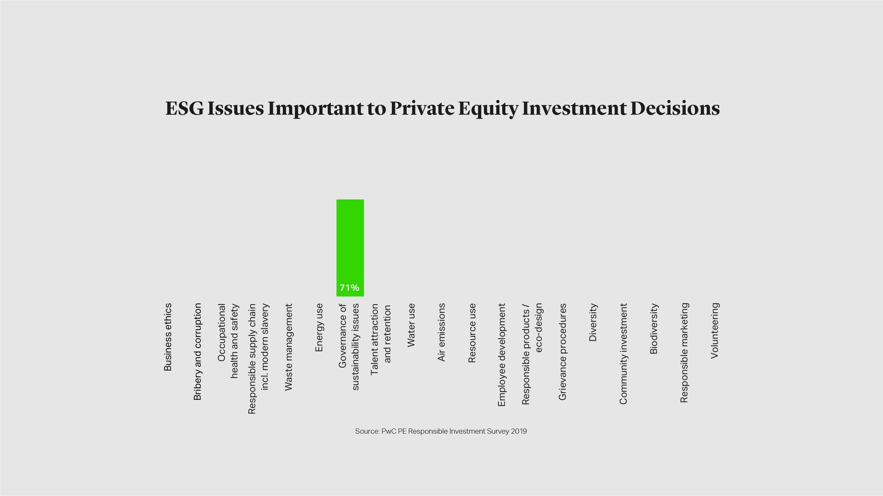Click the Biodiversity axis label
The height and width of the screenshot is (496, 883).
click(653, 328)
